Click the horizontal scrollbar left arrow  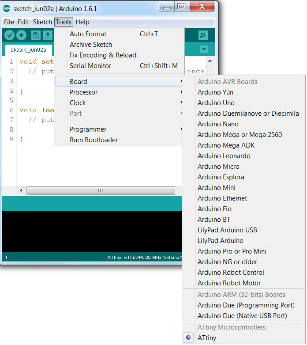pyautogui.click(x=21, y=190)
